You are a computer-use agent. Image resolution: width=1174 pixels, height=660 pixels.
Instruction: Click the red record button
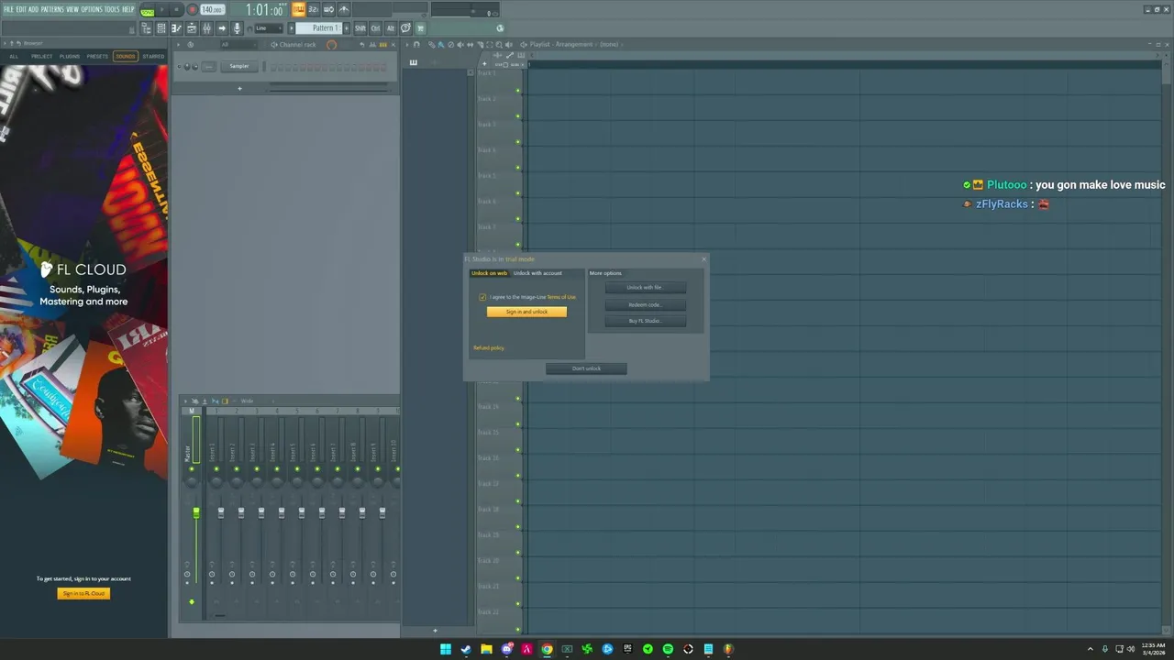(x=193, y=9)
